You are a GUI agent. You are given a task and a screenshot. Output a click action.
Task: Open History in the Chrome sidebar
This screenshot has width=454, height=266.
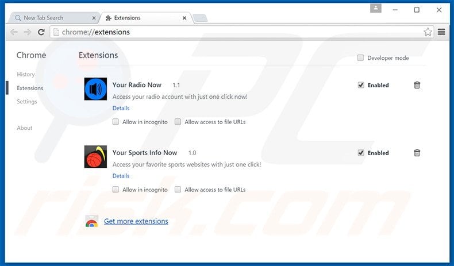26,74
